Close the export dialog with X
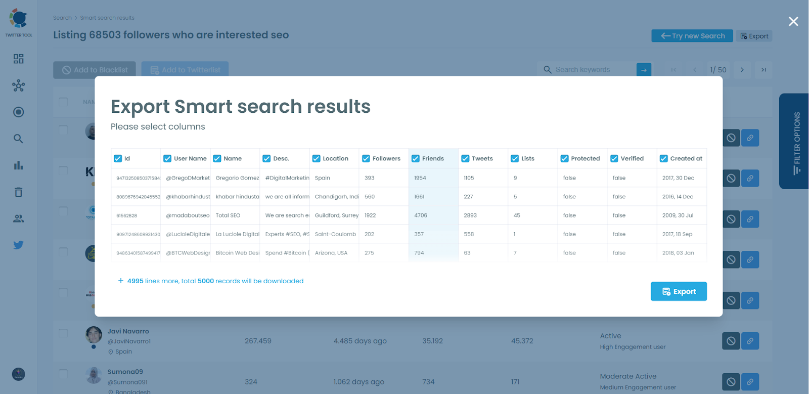The image size is (809, 394). (793, 21)
